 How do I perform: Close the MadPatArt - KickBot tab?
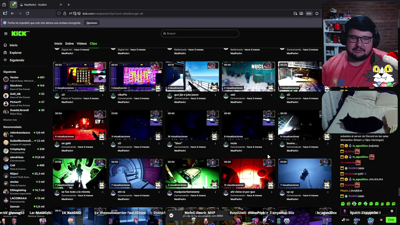point(61,5)
